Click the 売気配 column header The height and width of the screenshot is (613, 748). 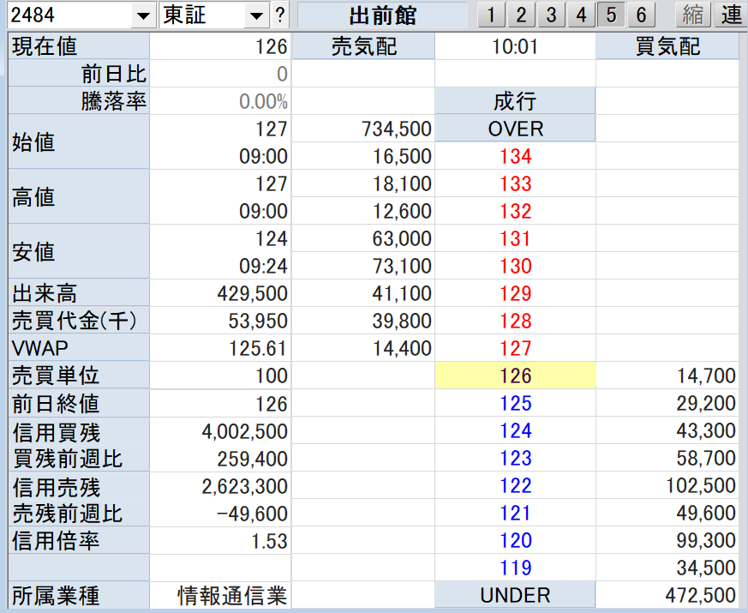pyautogui.click(x=363, y=46)
